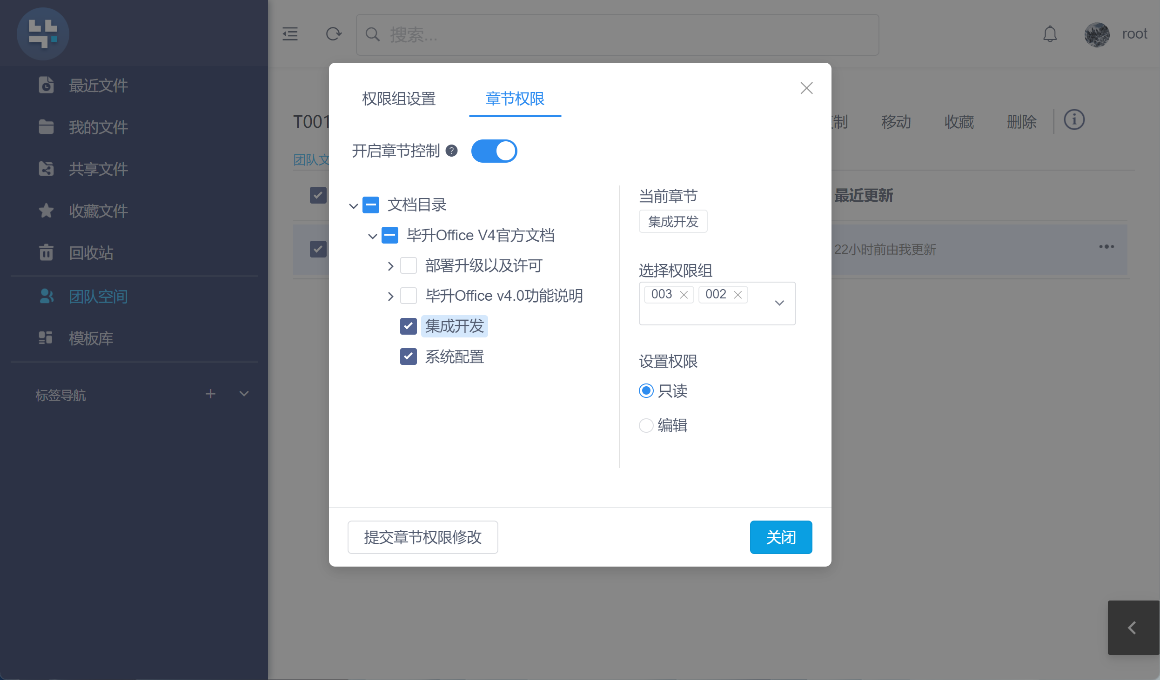The image size is (1160, 680).
Task: Expand the 部署升级以及许可 node
Action: pyautogui.click(x=390, y=266)
